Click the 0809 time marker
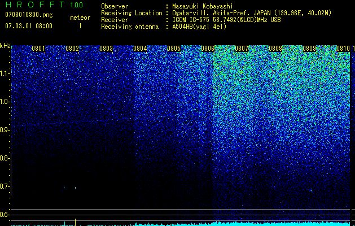This screenshot has height=226, width=355. [x=309, y=49]
